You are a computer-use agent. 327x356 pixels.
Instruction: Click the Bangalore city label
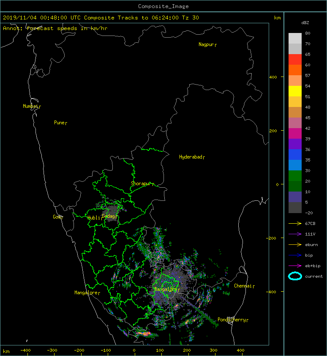click(x=167, y=289)
